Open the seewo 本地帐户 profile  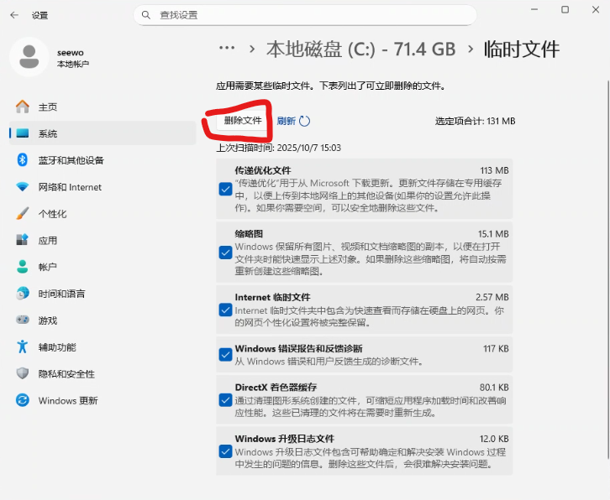50,57
